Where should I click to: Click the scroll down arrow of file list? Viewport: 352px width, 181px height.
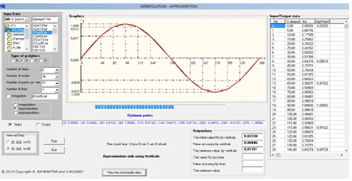pyautogui.click(x=55, y=49)
